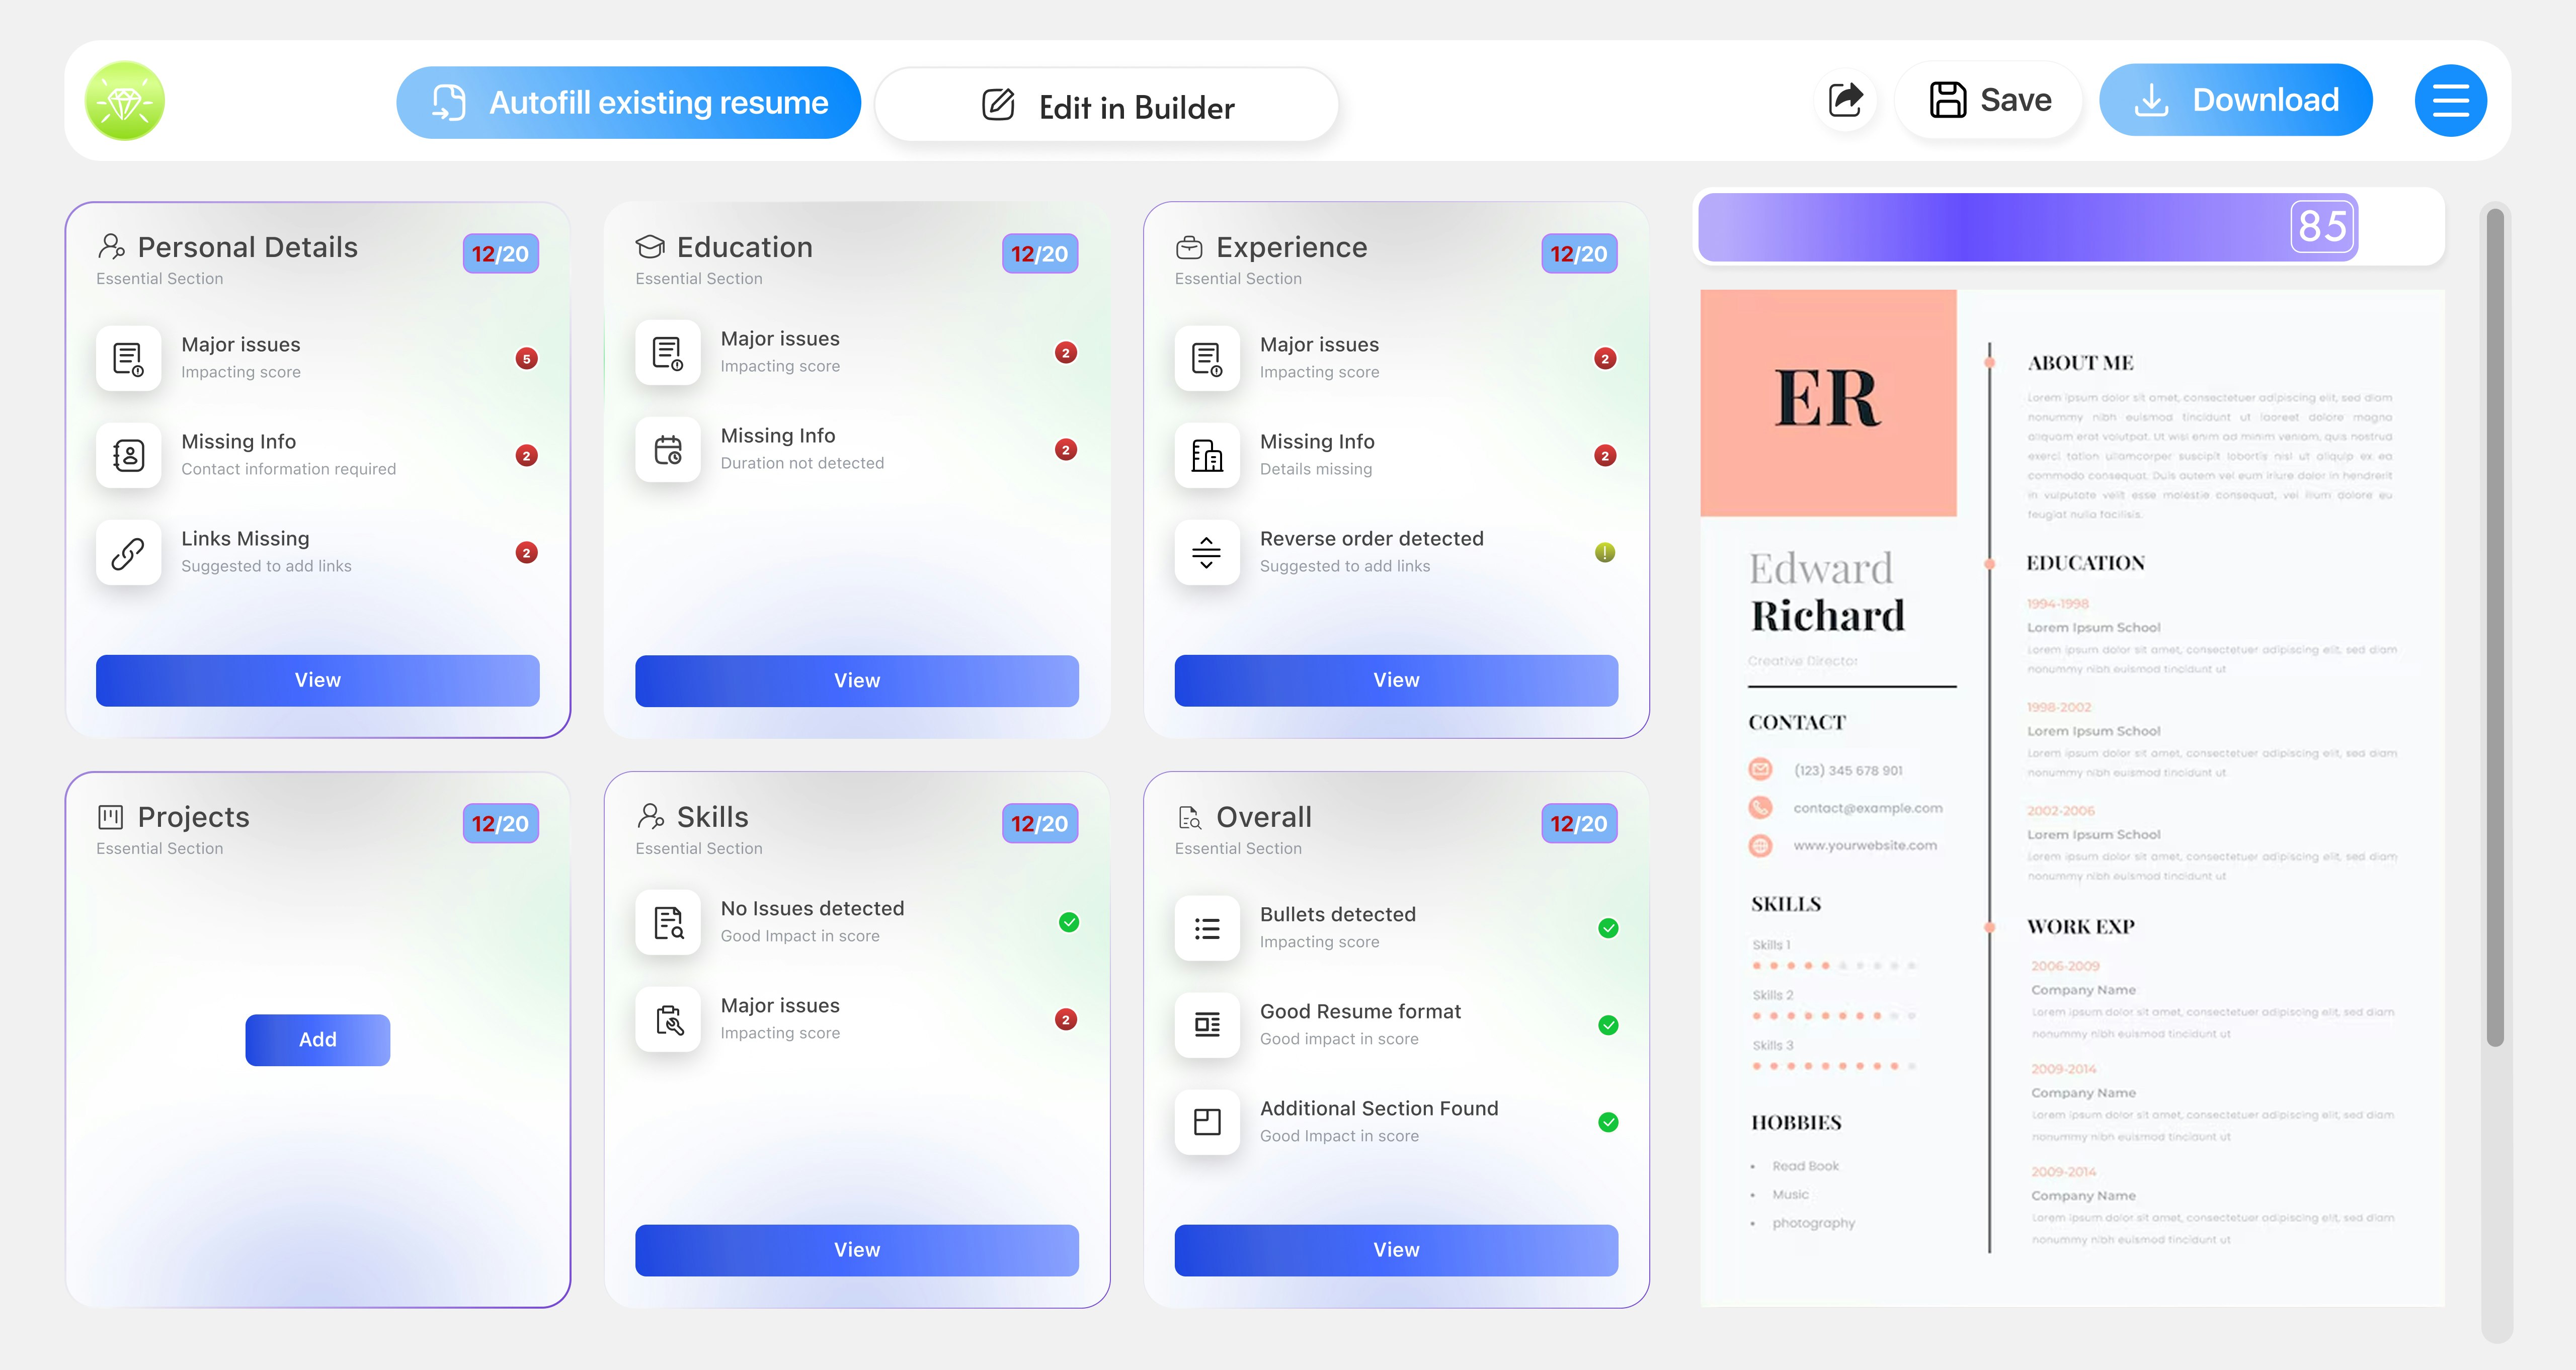Click red badge beside Duration not detected
Image resolution: width=2576 pixels, height=1370 pixels.
1065,450
